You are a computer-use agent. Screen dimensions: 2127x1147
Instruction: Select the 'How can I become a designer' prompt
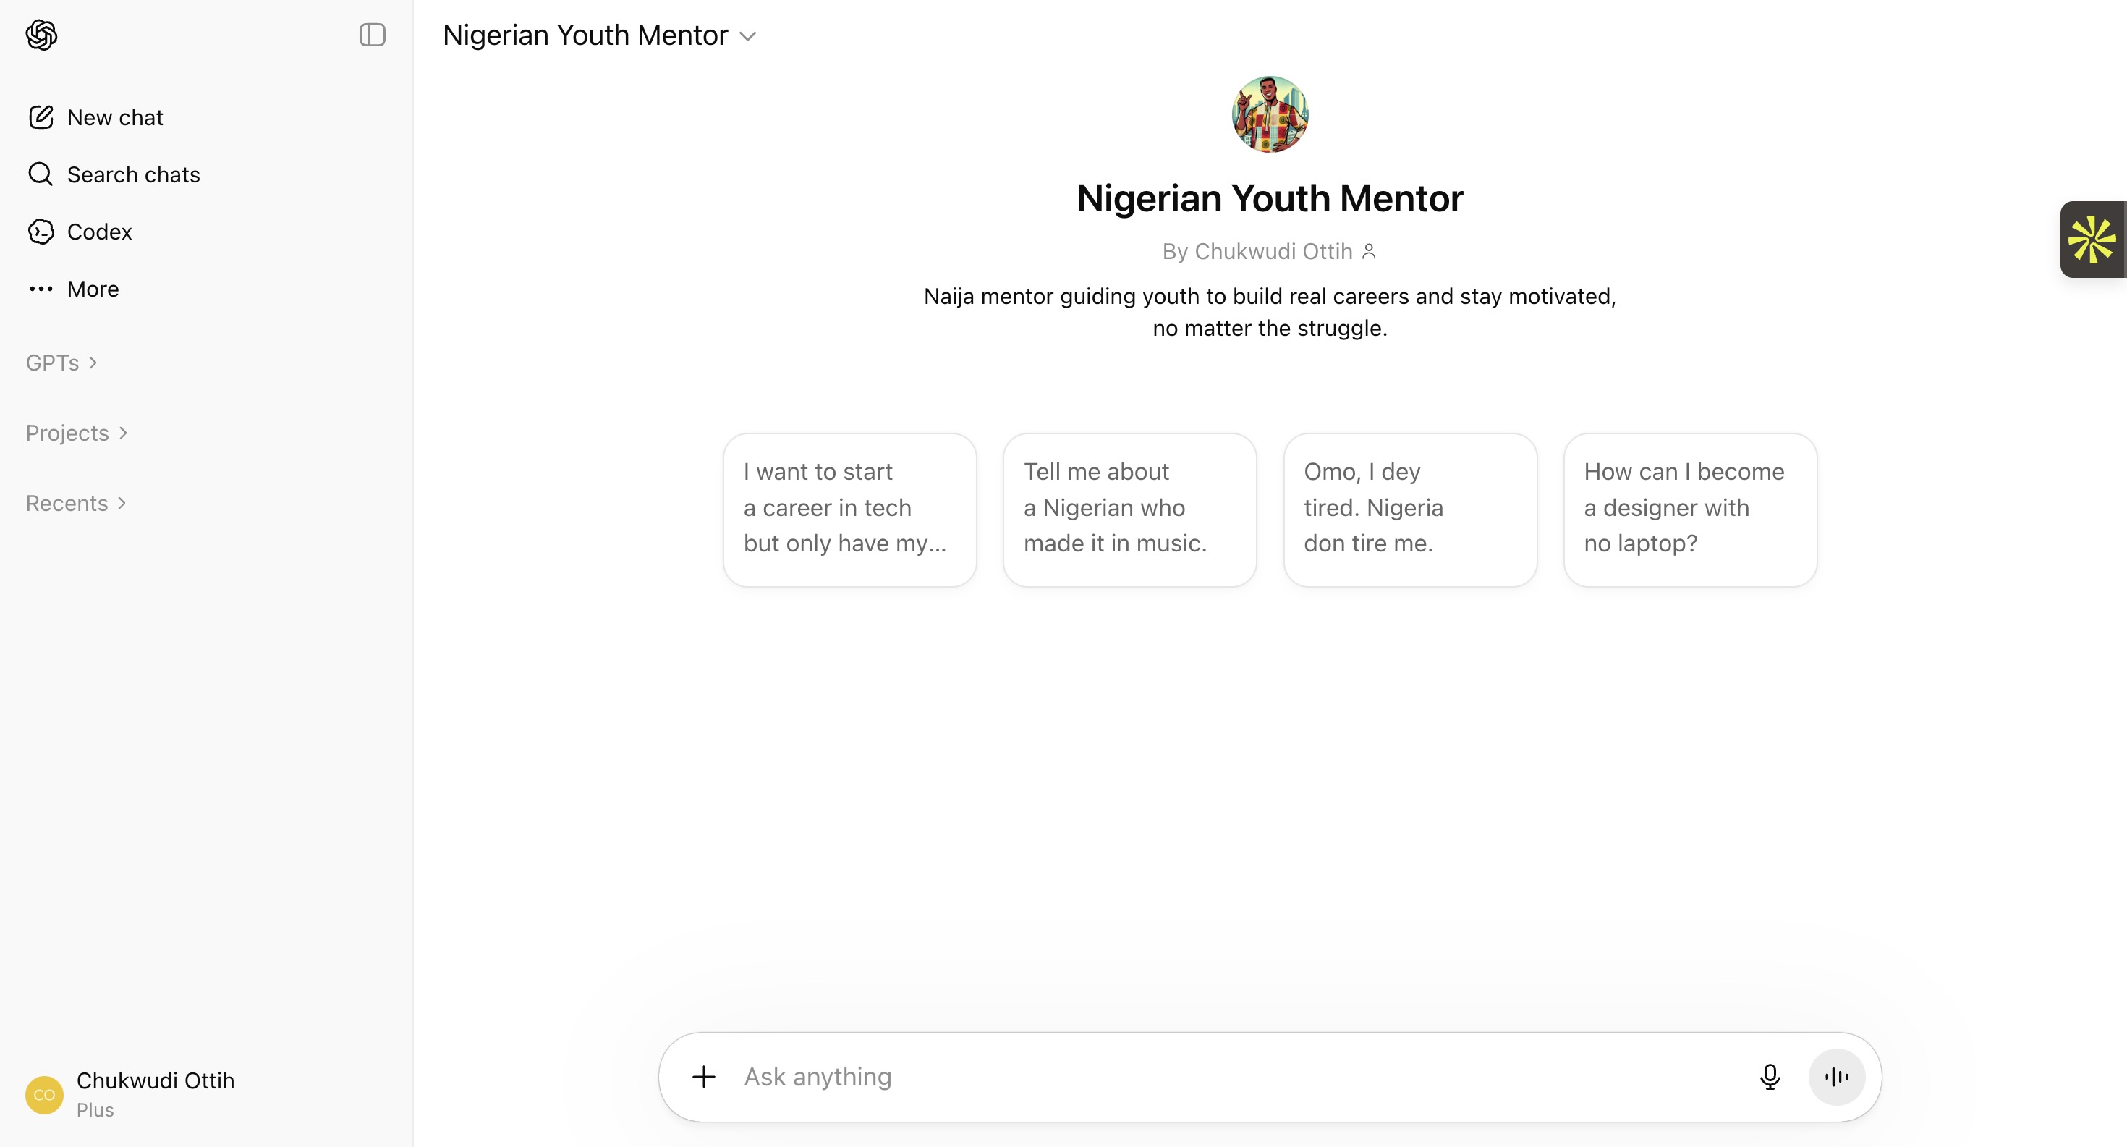1689,509
